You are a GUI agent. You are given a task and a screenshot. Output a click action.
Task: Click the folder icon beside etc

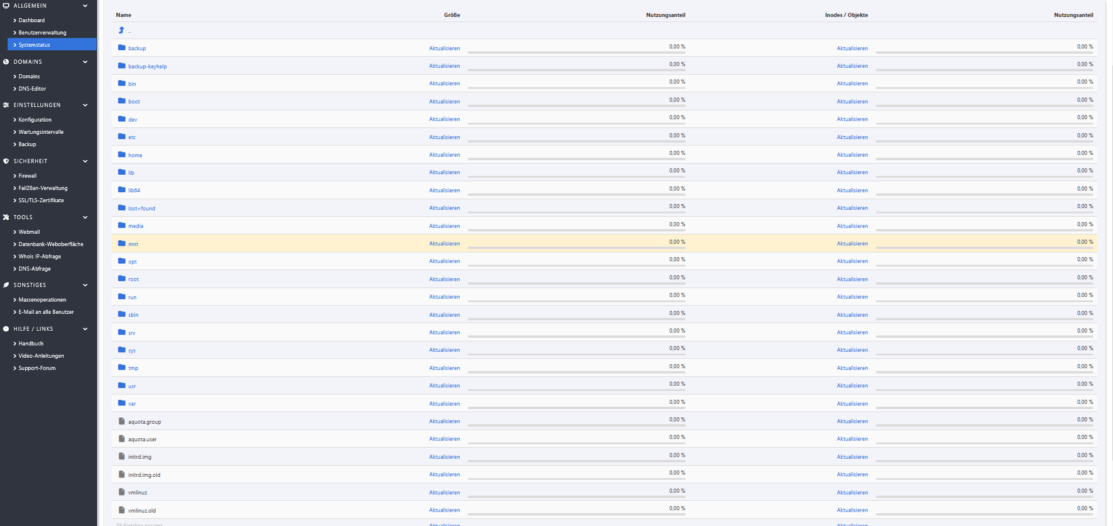[122, 137]
